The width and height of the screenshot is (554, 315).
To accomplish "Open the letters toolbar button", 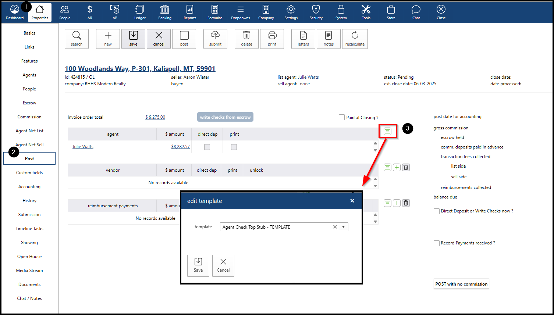I will (x=303, y=39).
